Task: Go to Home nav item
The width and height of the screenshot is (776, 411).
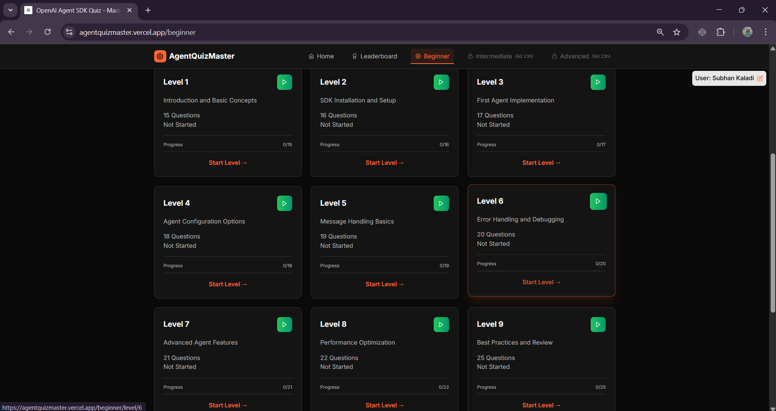Action: (321, 56)
